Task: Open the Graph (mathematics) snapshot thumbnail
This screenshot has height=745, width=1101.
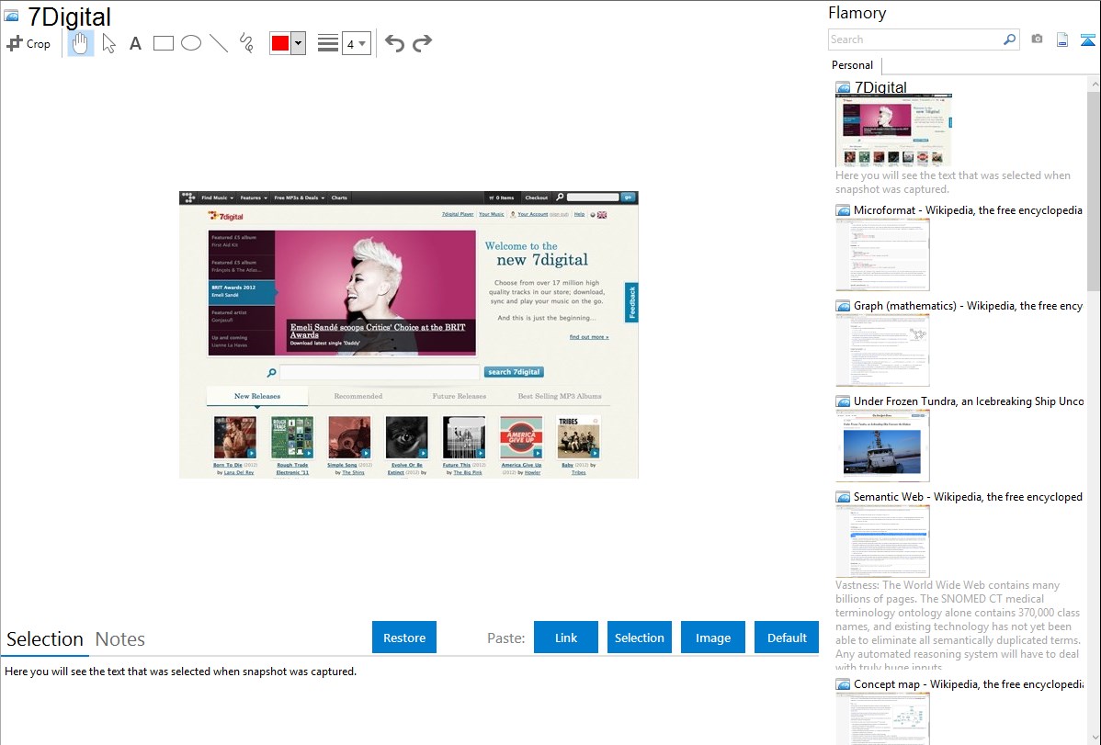Action: coord(882,350)
